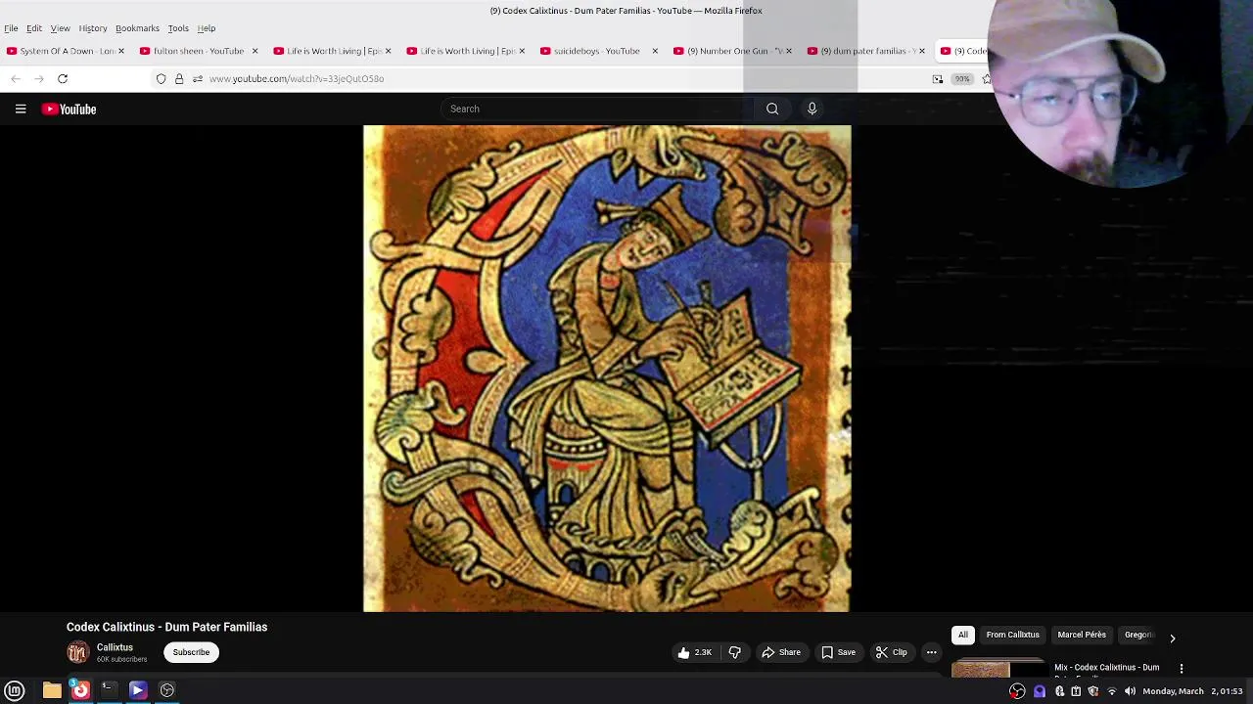Filter suggestions by Marcel Pérès
Image resolution: width=1253 pixels, height=704 pixels.
pyautogui.click(x=1082, y=635)
